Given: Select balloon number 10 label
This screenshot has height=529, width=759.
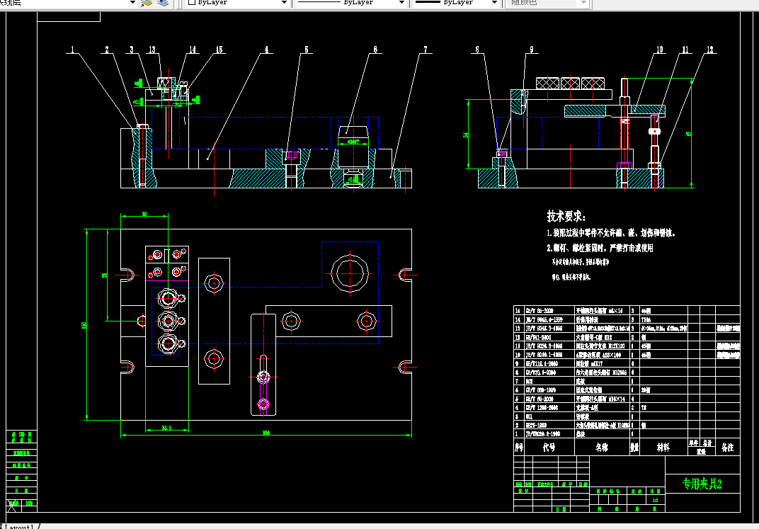Looking at the screenshot, I should [x=660, y=50].
